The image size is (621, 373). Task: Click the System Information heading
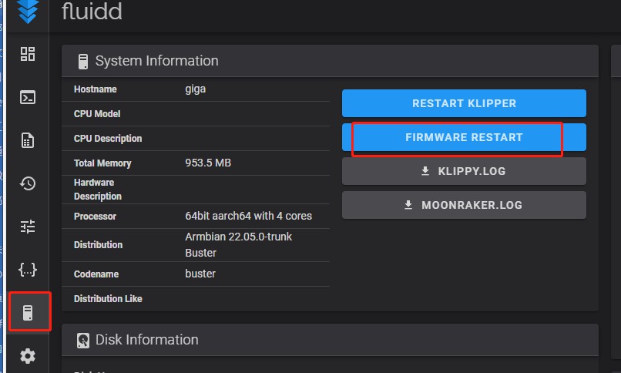point(157,61)
